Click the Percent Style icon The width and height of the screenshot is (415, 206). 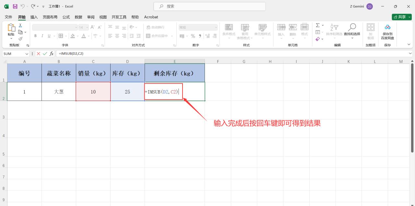[193, 36]
